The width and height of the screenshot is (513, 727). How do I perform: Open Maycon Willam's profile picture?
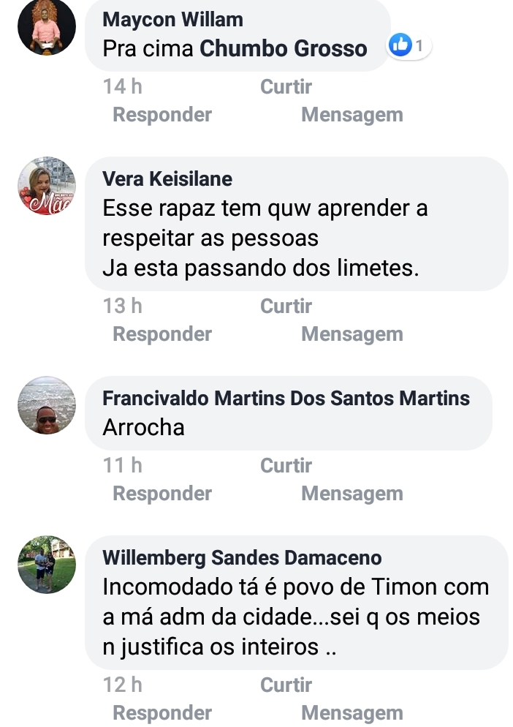(47, 27)
